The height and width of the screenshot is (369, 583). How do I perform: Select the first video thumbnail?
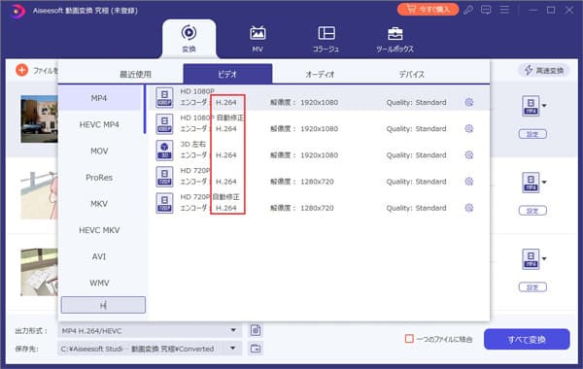coord(39,118)
